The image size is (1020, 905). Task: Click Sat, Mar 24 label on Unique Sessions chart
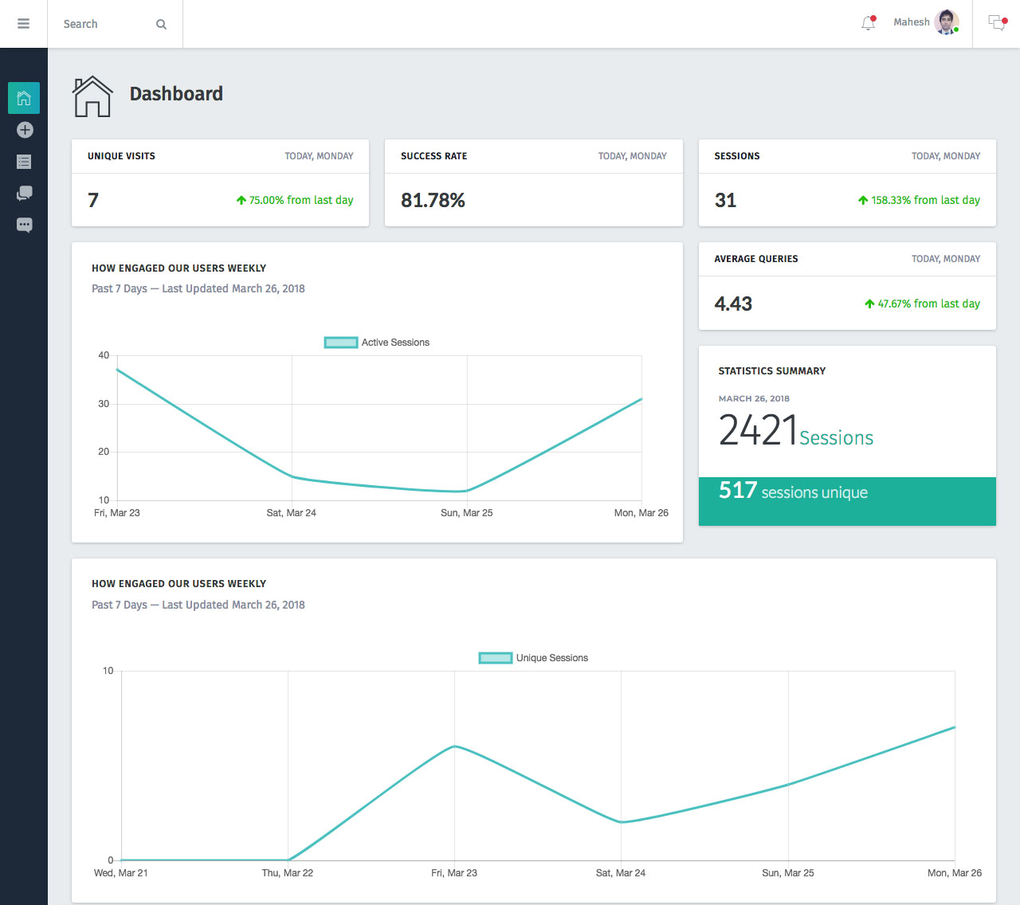621,873
